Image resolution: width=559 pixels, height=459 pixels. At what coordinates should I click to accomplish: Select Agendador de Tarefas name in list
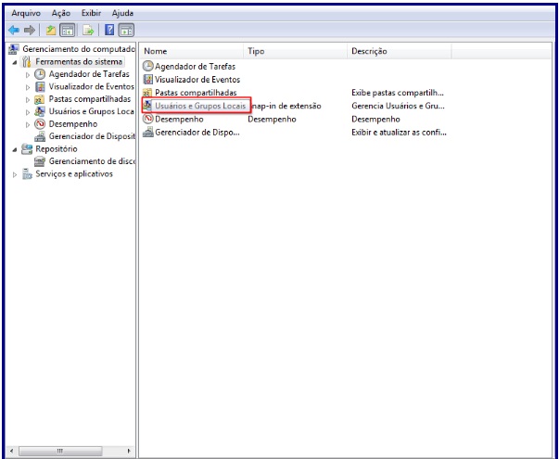click(195, 67)
